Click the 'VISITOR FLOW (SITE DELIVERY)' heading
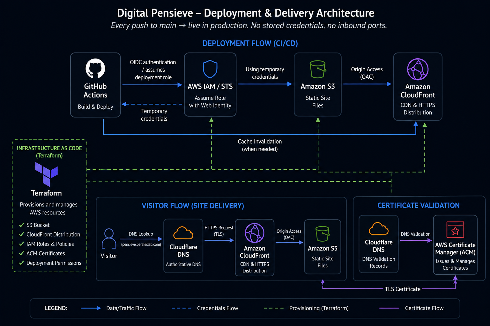 click(193, 206)
